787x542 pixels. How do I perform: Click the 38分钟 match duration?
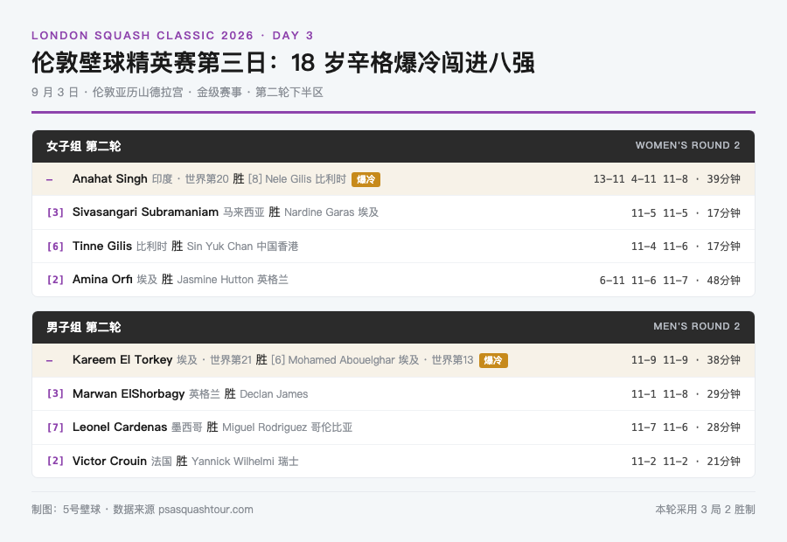pos(723,360)
